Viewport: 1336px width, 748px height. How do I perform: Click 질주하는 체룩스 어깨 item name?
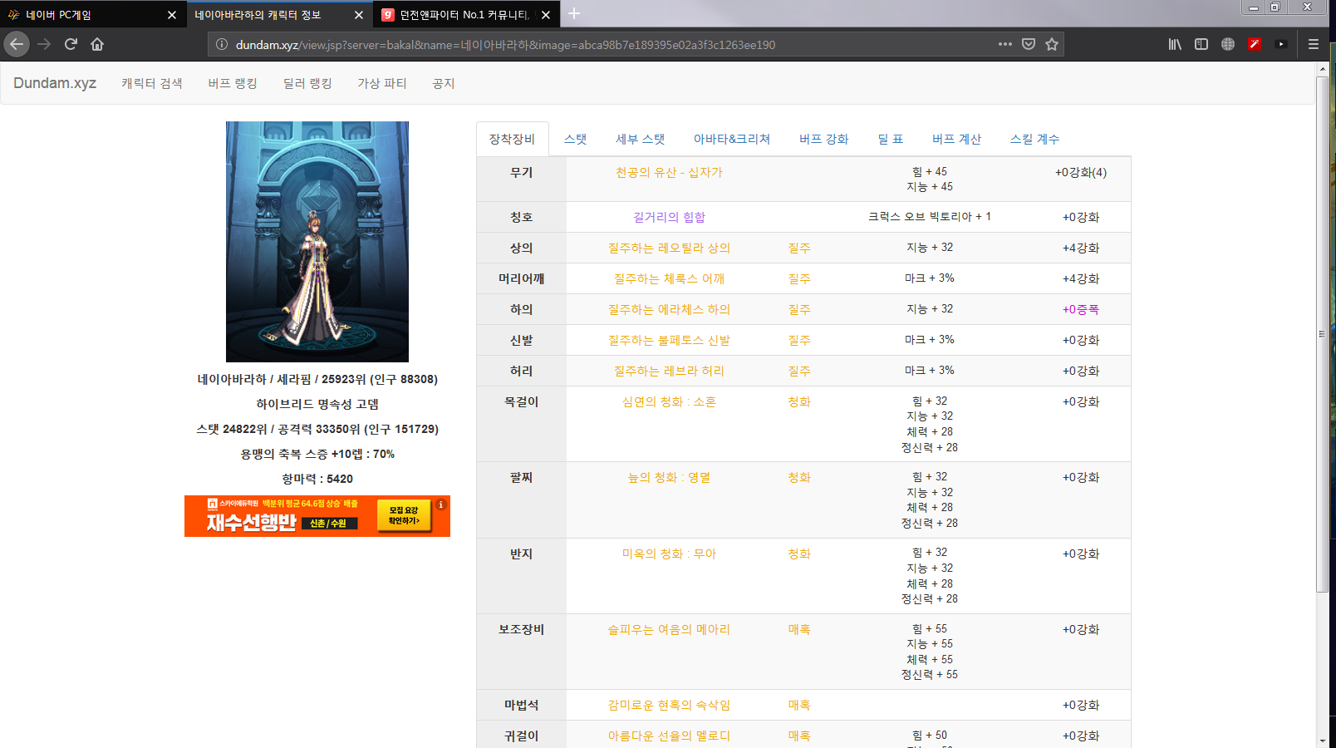(x=669, y=278)
